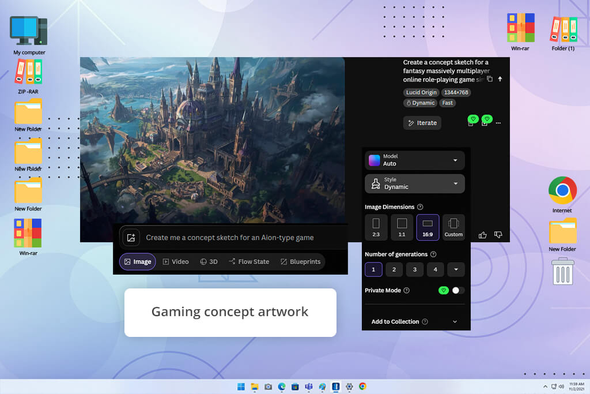Click the green premium badge beside Private Mode

(444, 290)
